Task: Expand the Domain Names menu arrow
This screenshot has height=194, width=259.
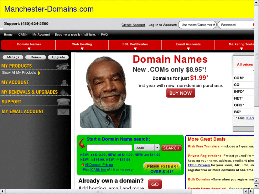Action: pos(29,49)
